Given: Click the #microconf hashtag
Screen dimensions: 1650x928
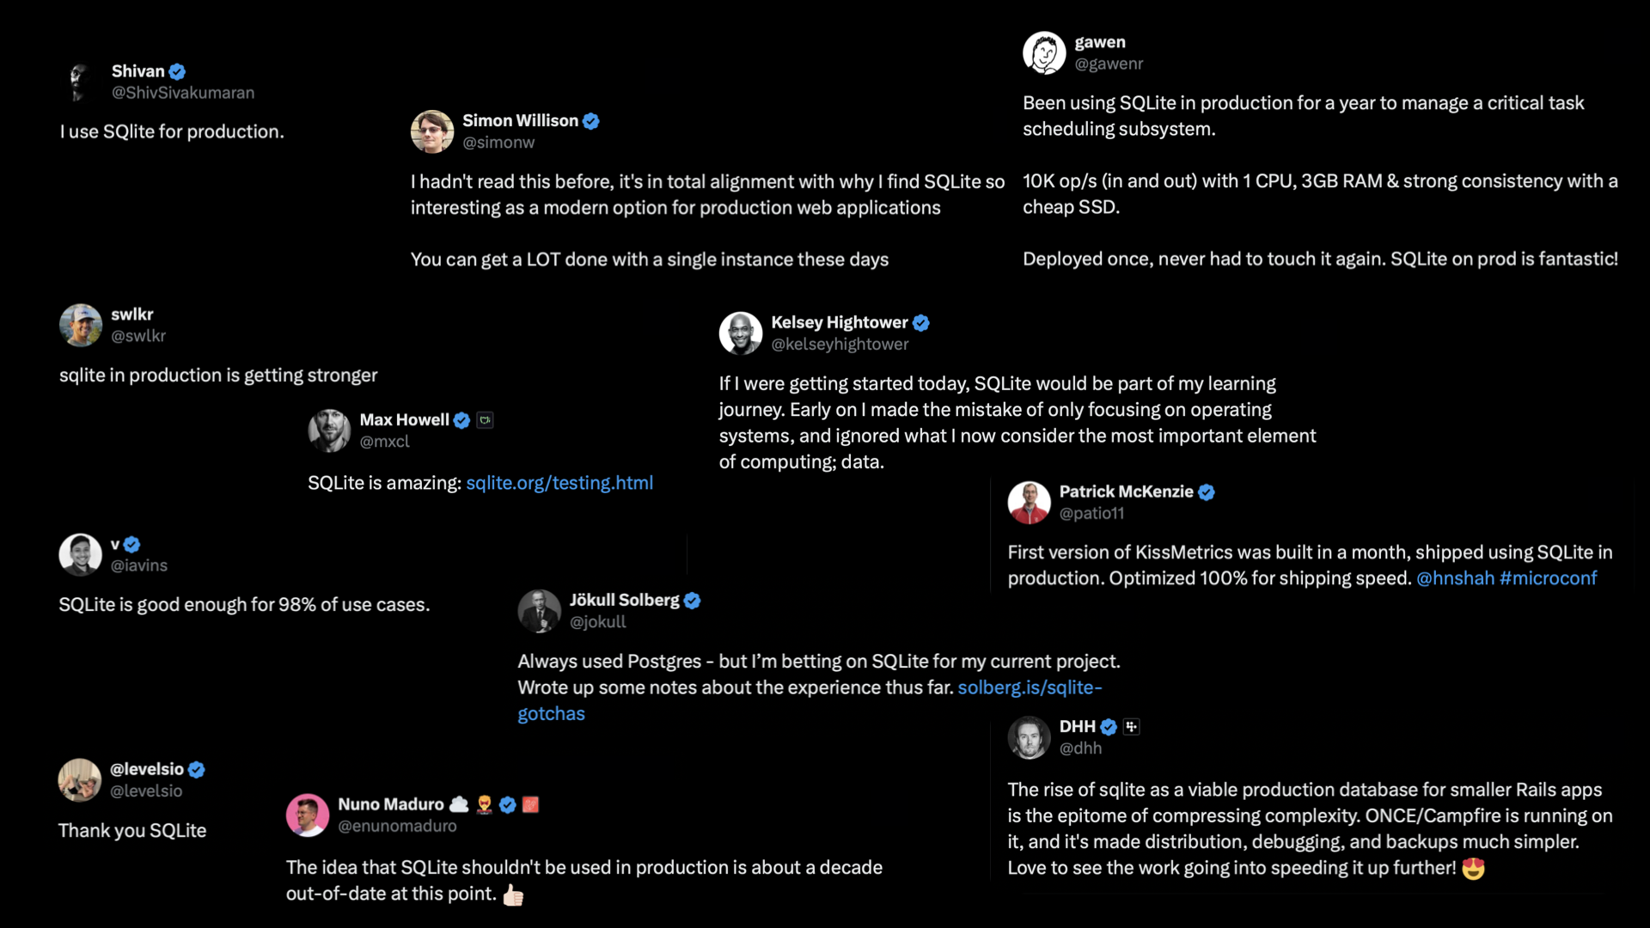Looking at the screenshot, I should 1548,578.
